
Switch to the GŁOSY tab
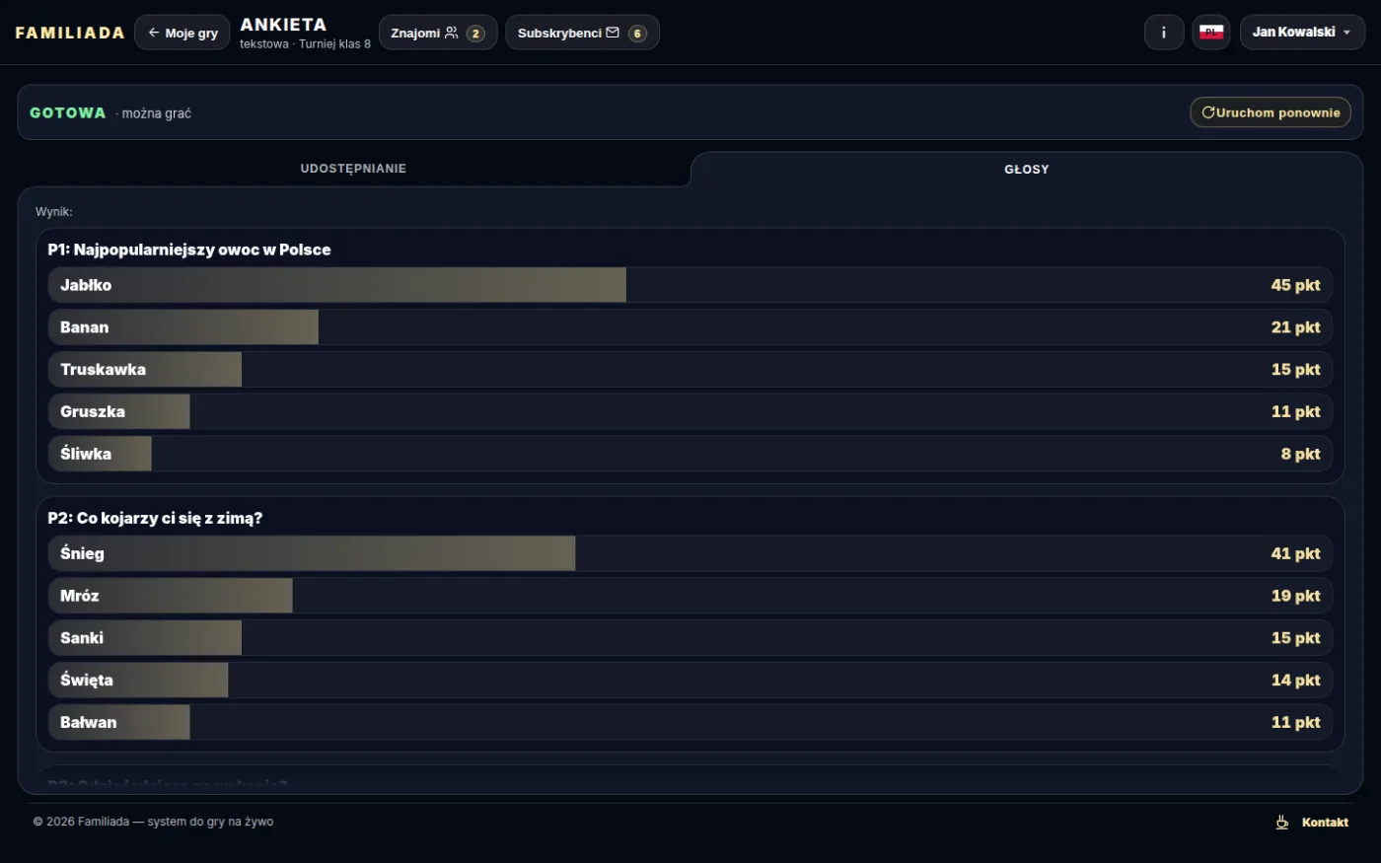(x=1027, y=170)
